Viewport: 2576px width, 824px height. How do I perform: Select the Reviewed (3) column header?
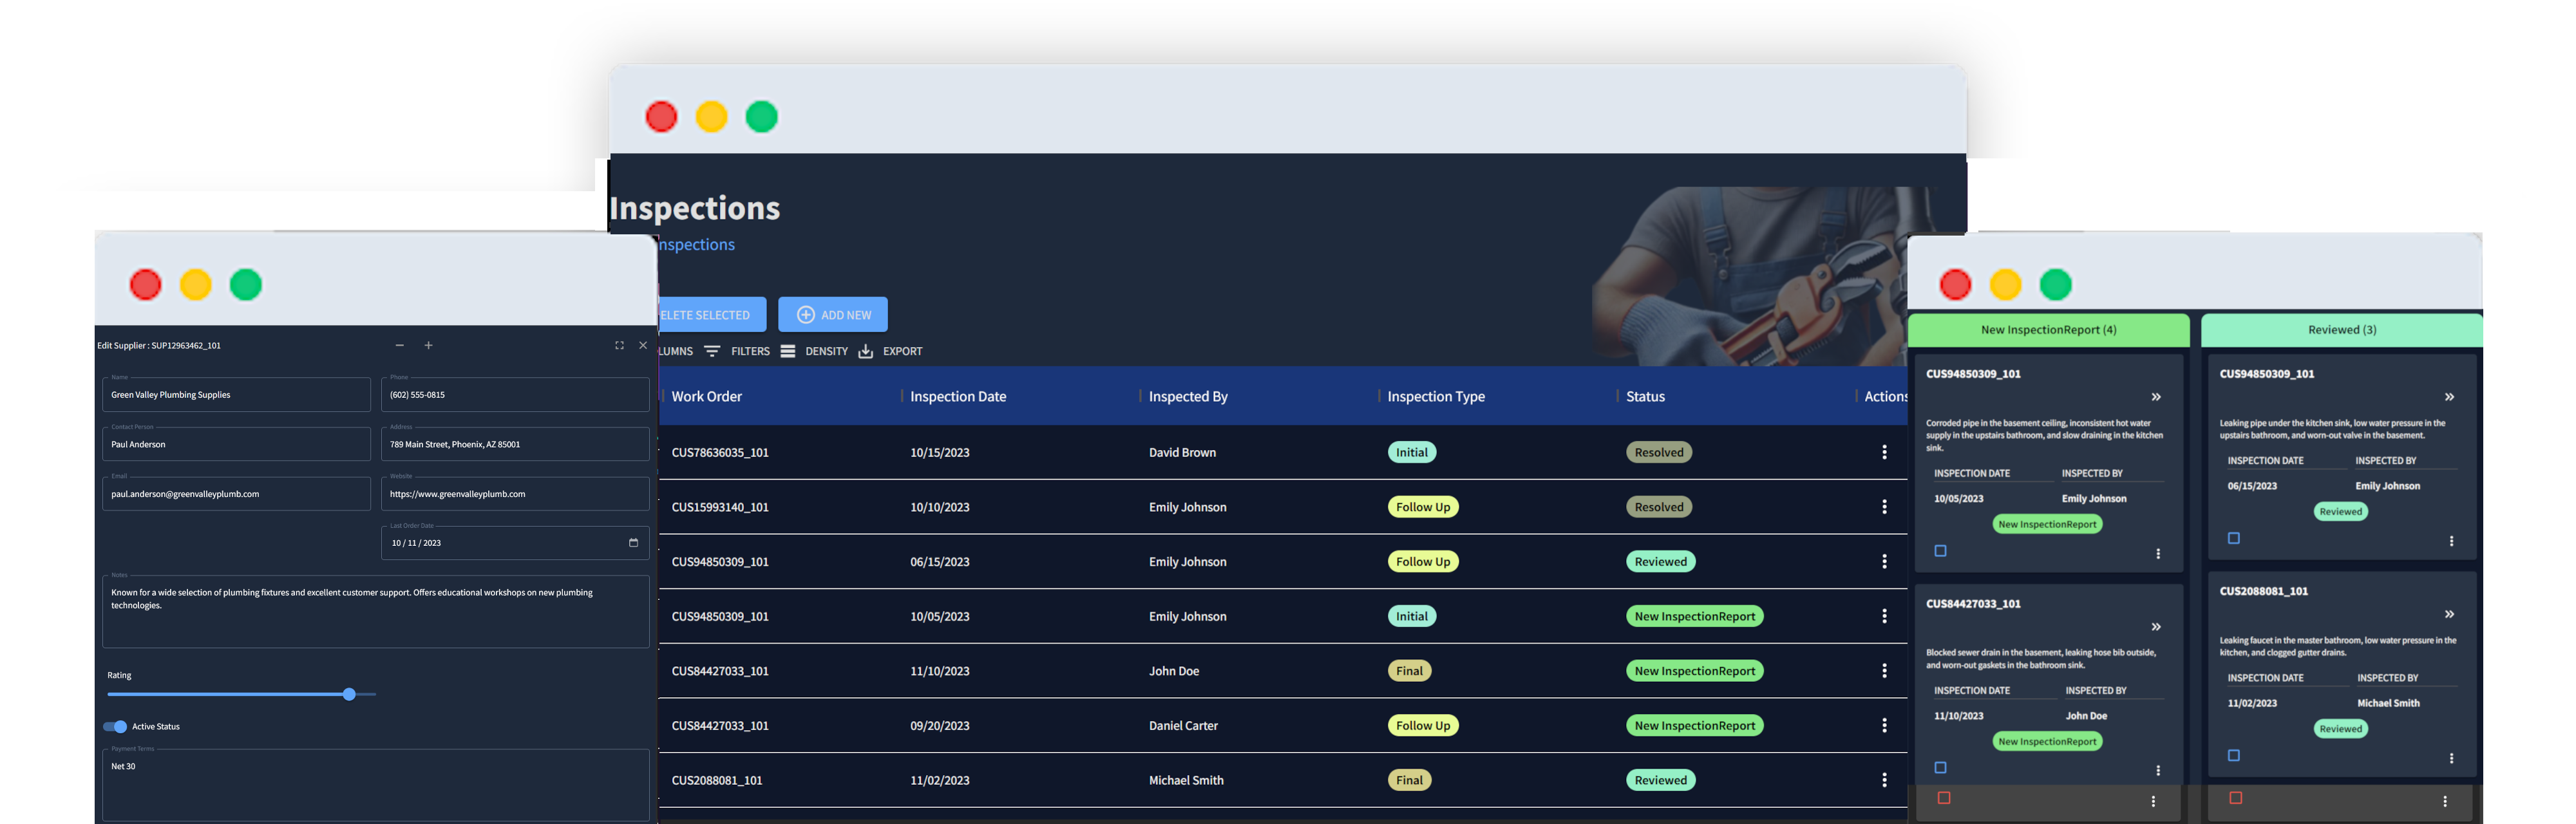2342,330
